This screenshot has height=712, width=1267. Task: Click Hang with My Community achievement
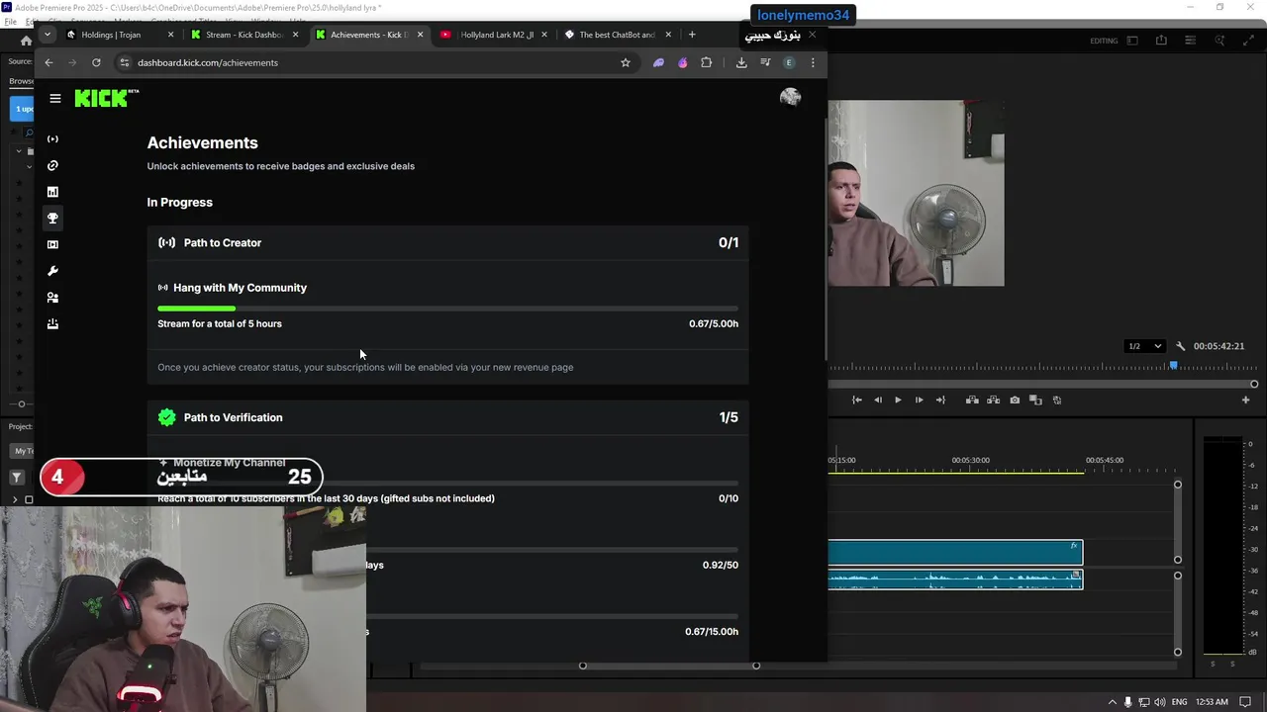[240, 288]
